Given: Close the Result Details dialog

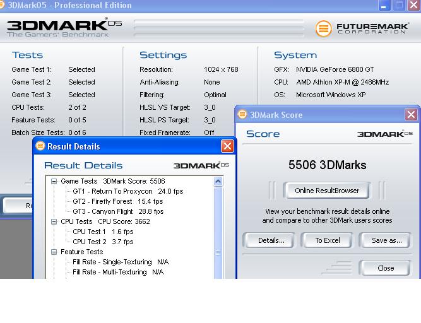Looking at the screenshot, I should (227, 146).
